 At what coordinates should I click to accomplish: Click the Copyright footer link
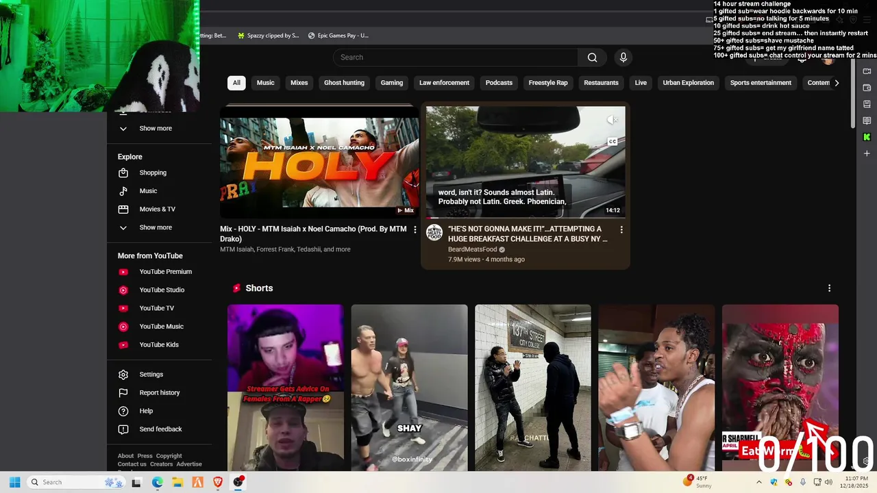coord(169,456)
